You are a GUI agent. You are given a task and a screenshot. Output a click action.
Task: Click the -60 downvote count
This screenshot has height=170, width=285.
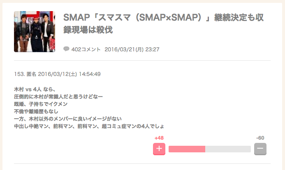pos(260,138)
